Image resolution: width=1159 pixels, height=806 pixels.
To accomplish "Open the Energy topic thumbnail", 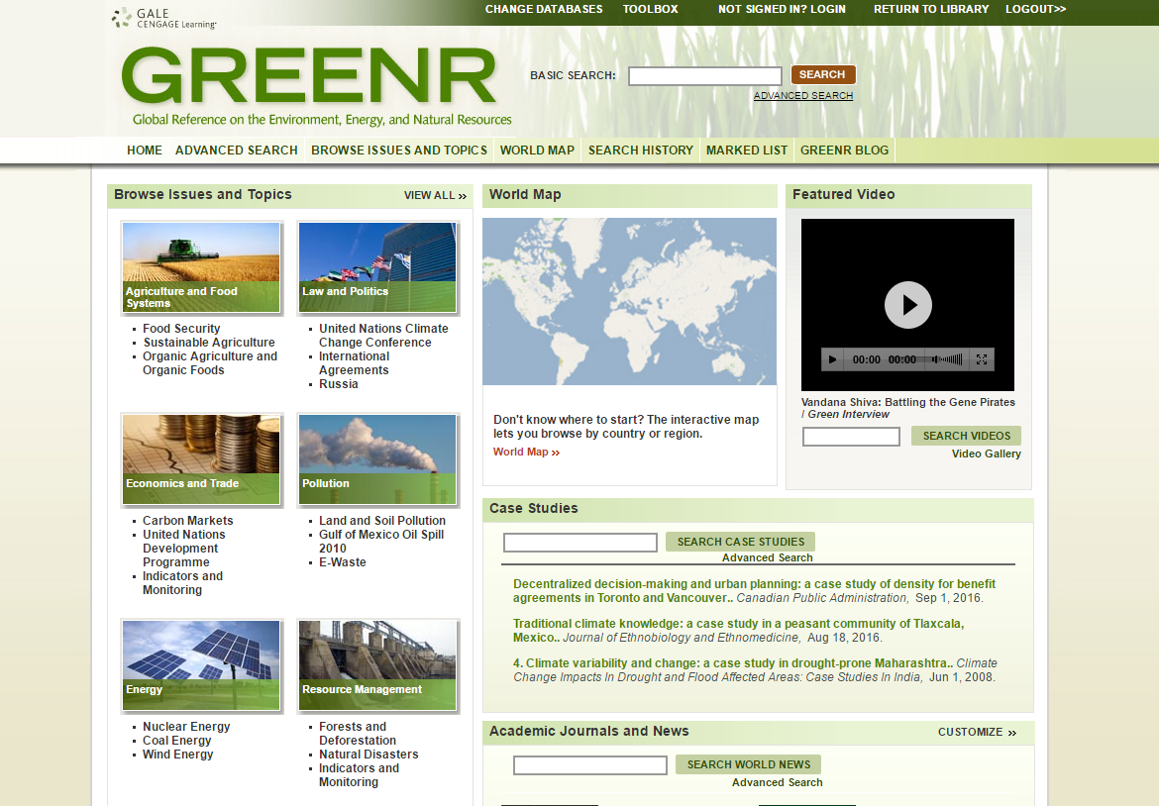I will pos(201,665).
